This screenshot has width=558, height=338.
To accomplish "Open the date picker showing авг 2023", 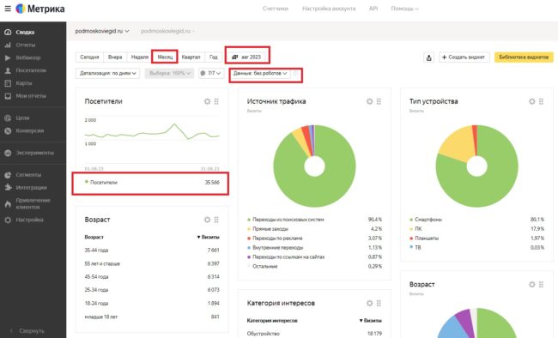I will click(246, 57).
